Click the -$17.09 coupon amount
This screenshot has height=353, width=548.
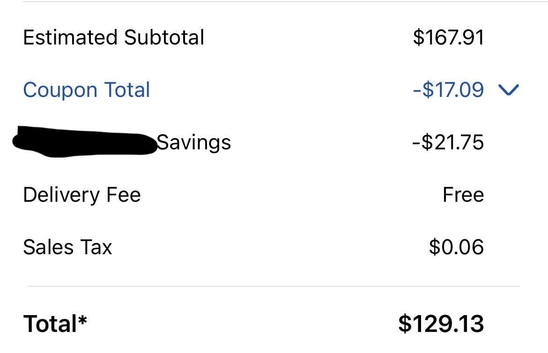(448, 90)
